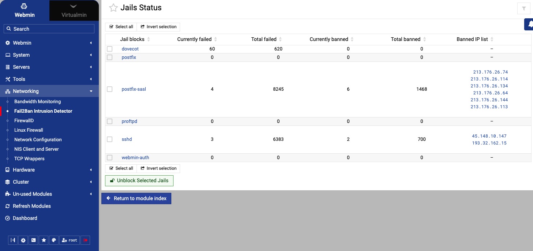Open the notifications bell icon
The height and width of the screenshot is (251, 533).
pyautogui.click(x=530, y=25)
